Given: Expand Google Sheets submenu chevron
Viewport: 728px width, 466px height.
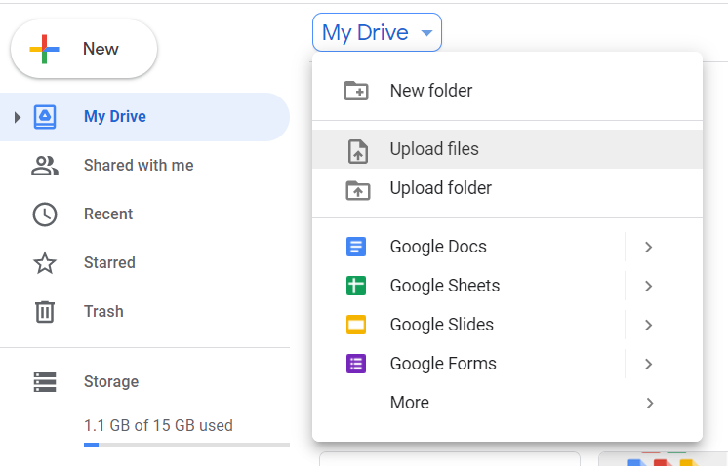Looking at the screenshot, I should [x=649, y=286].
